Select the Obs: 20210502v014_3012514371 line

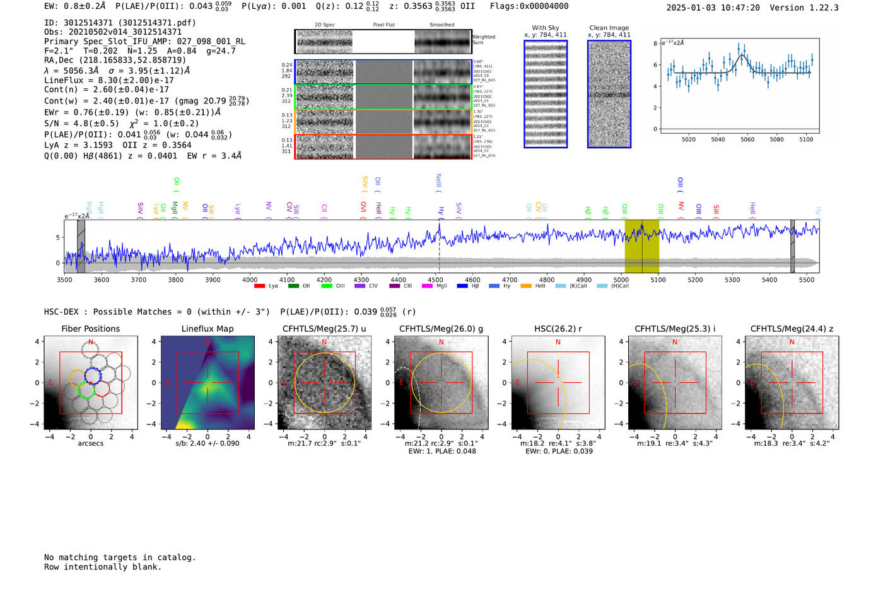point(113,32)
